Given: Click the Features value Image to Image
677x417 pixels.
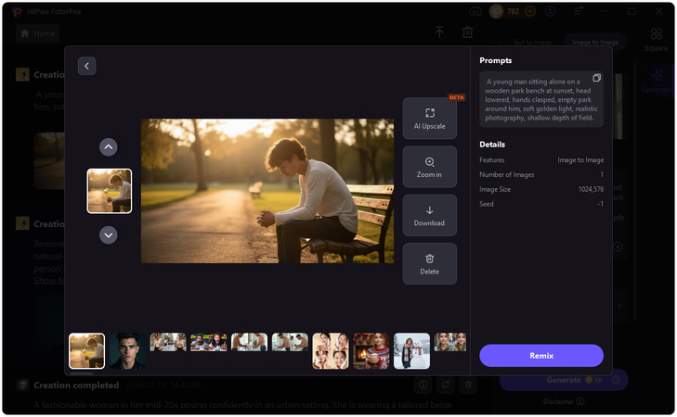Looking at the screenshot, I should point(580,159).
